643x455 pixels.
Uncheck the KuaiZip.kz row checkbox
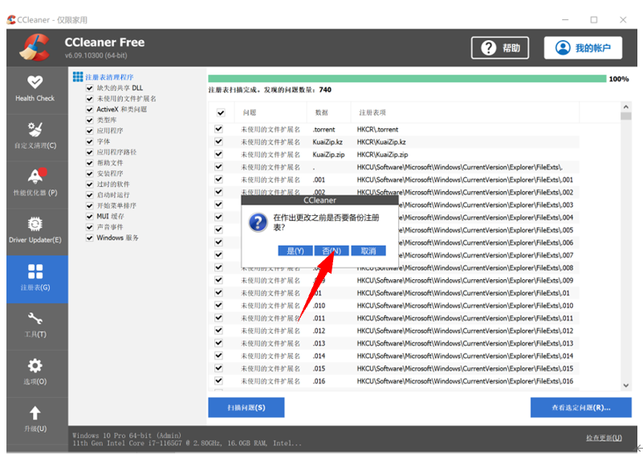218,141
